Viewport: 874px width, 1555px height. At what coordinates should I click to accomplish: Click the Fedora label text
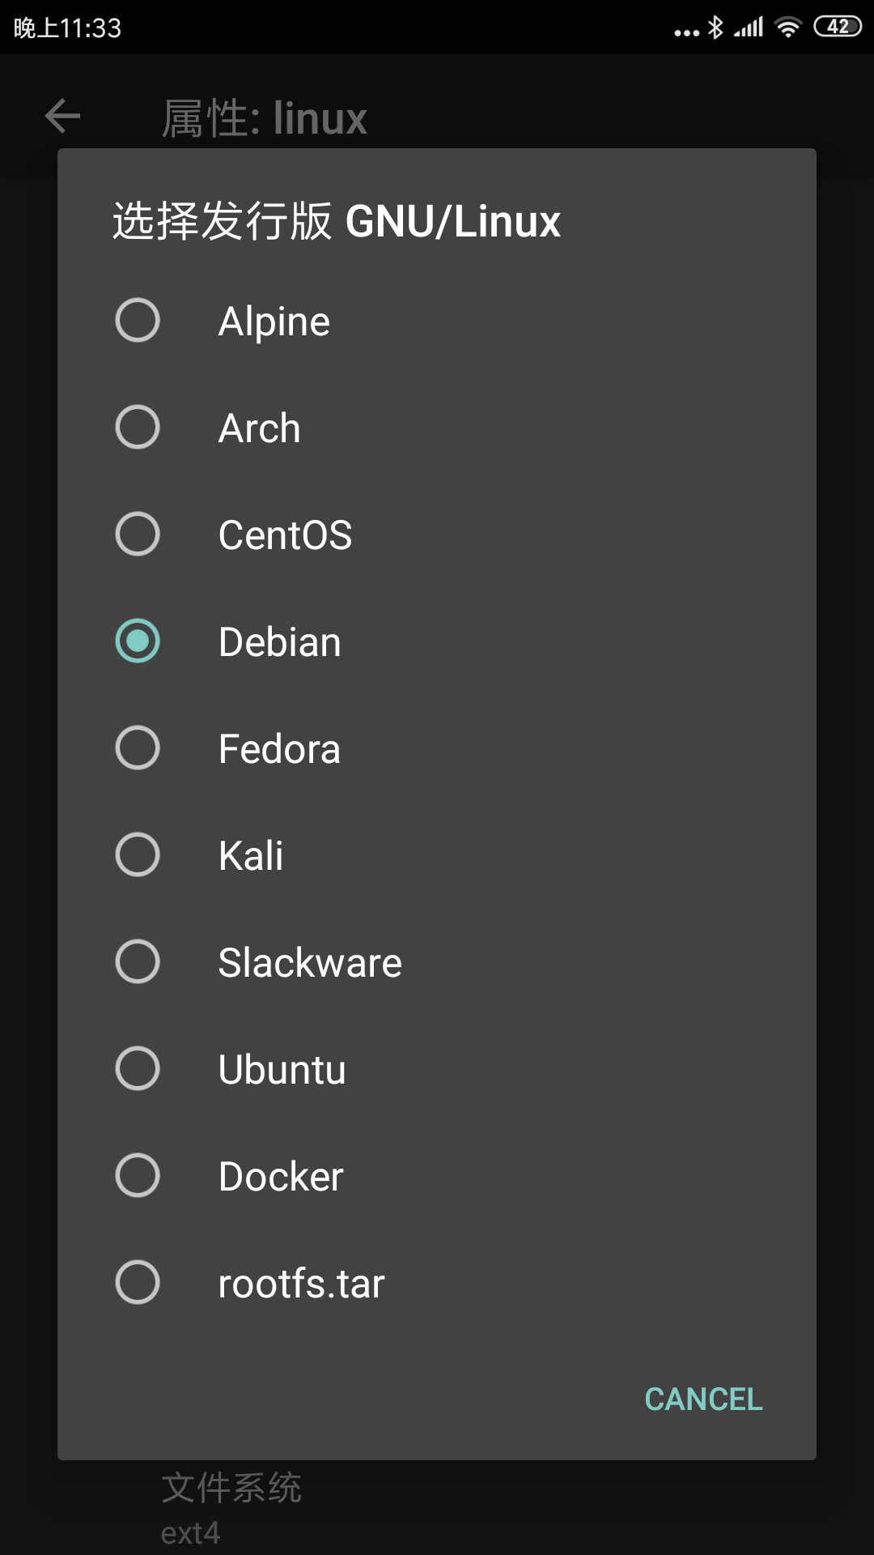[279, 749]
